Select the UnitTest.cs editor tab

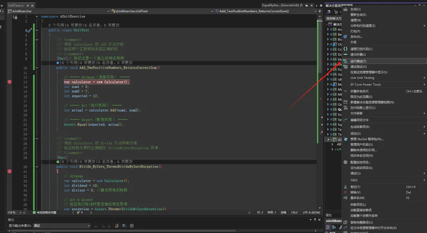[16, 6]
